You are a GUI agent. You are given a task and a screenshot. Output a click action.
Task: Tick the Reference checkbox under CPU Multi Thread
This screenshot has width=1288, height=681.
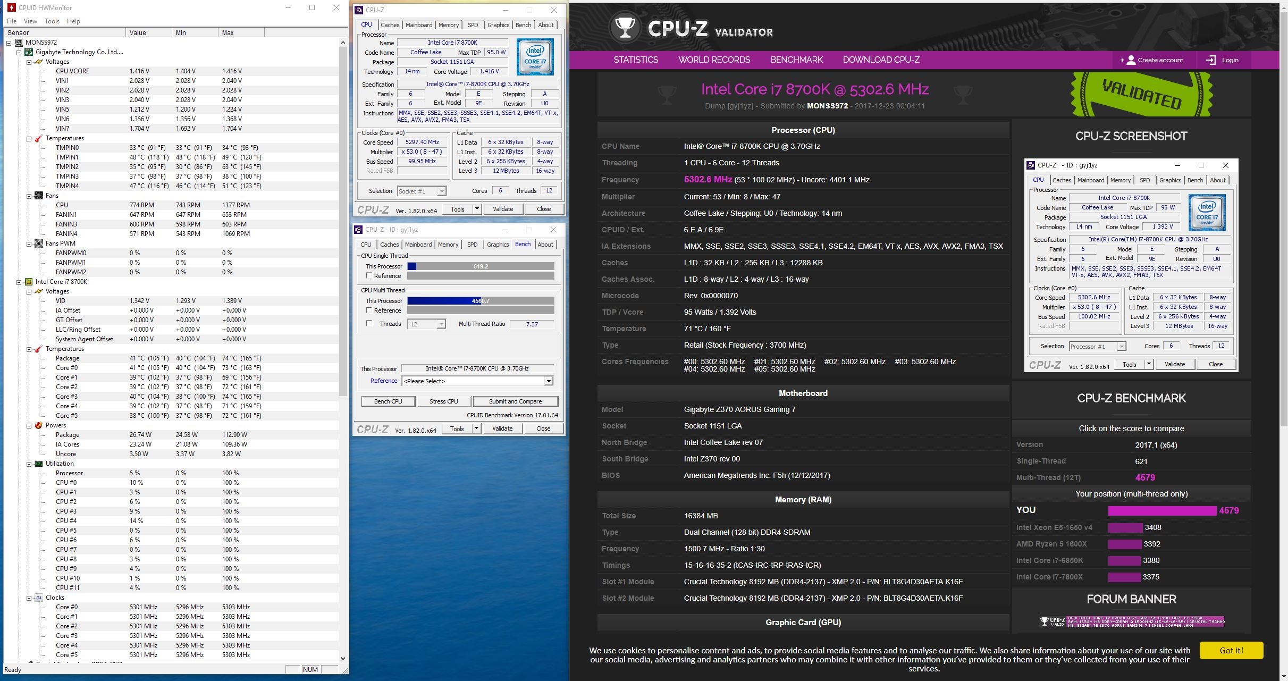tap(369, 310)
